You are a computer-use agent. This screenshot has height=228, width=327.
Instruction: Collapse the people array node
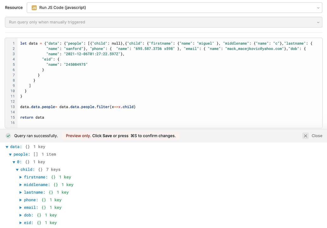click(10, 154)
